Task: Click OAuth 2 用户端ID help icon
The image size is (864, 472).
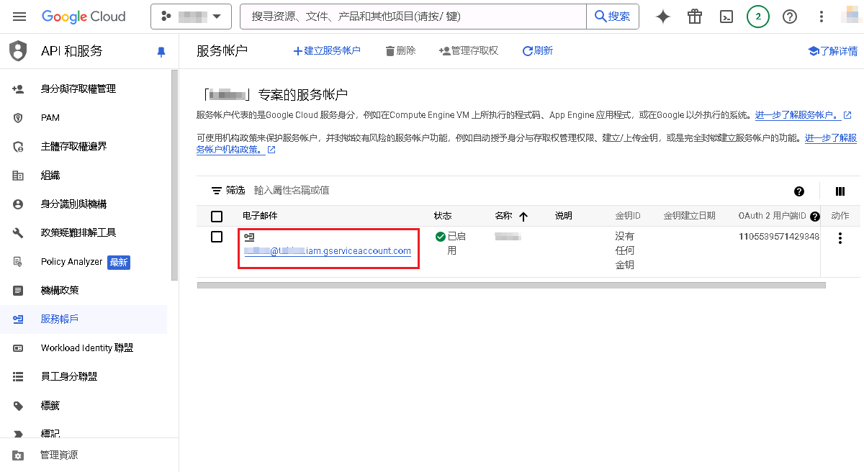Action: [815, 216]
